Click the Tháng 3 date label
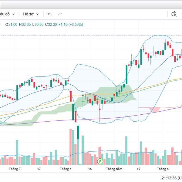The image size is (182, 182). 15,169
